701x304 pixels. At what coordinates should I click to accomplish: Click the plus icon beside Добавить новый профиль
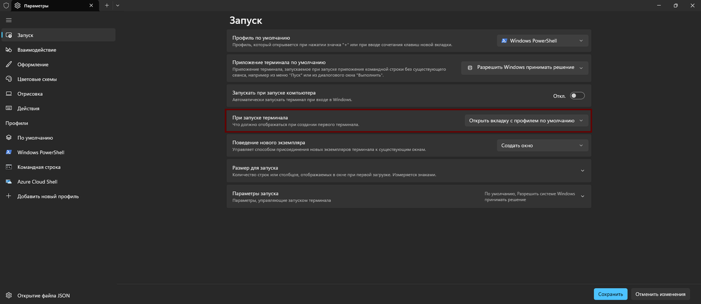point(9,196)
